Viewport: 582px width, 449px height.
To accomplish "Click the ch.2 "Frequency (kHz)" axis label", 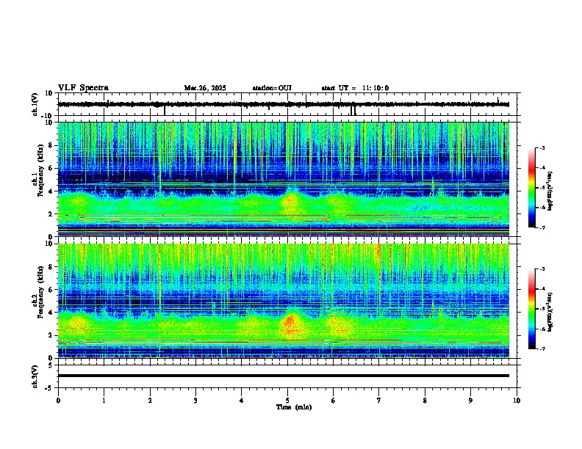I will pyautogui.click(x=41, y=292).
